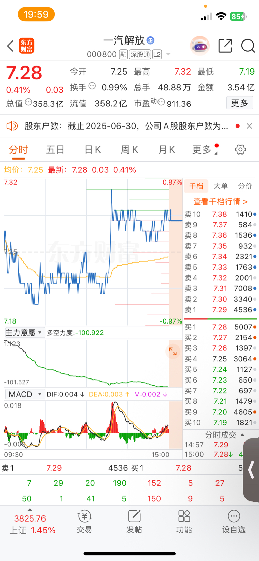
Task: Tap the side drawer handle arrow
Action: [x=251, y=470]
